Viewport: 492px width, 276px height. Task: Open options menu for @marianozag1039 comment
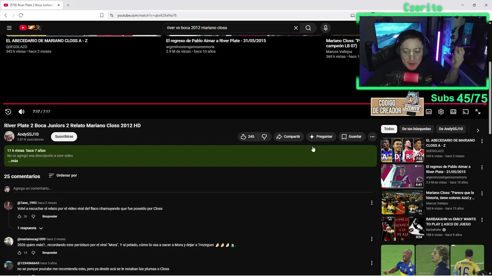(372, 239)
